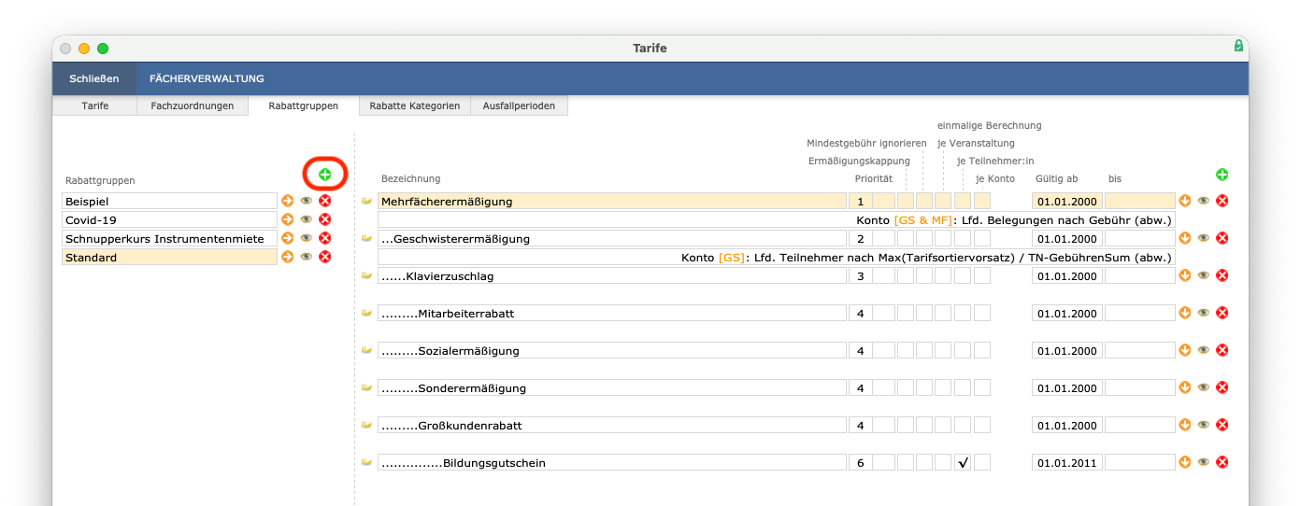Select the Beispiel group name field
This screenshot has width=1301, height=506.
coord(170,201)
